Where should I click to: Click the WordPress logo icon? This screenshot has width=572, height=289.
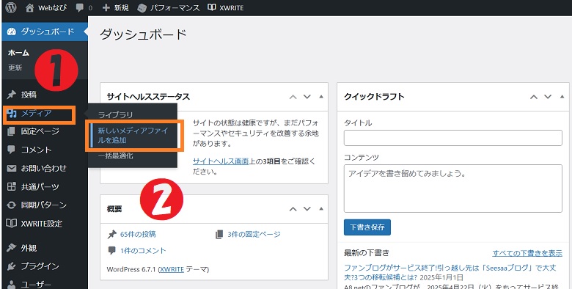tap(11, 7)
